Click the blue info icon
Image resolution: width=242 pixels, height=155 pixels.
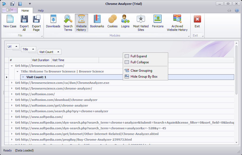[237, 10]
